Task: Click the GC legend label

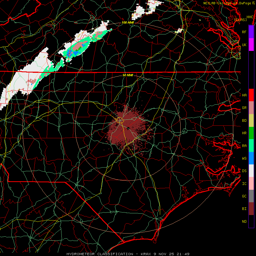Action: coord(244,196)
